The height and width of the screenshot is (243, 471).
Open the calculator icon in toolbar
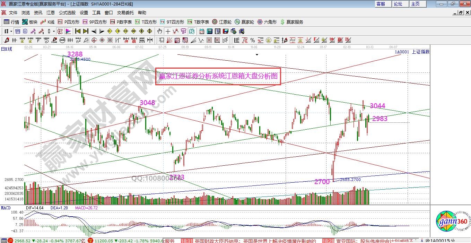pos(209,31)
